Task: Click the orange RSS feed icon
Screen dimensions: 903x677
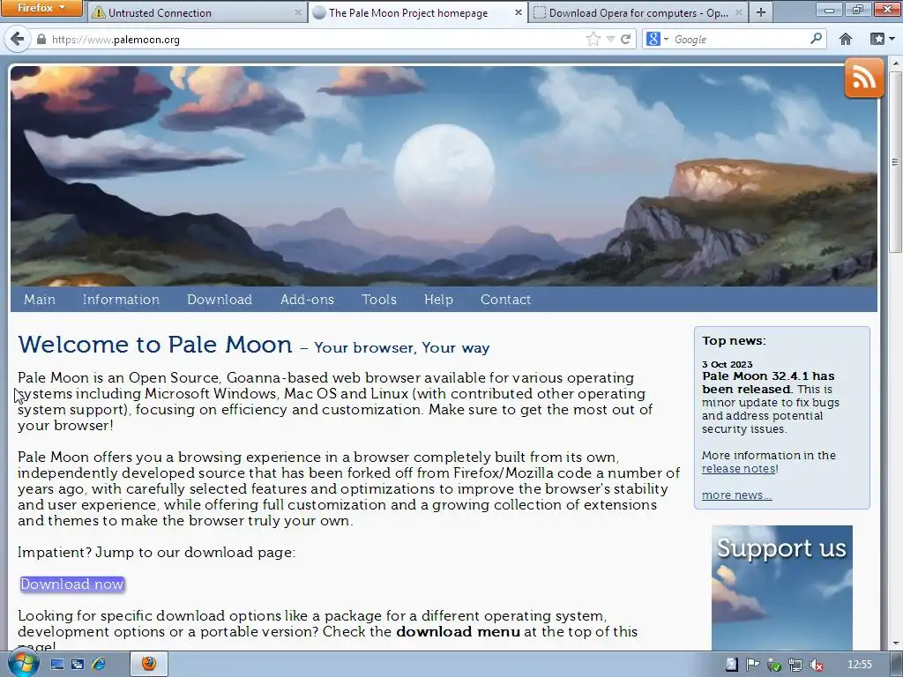Action: coord(864,78)
